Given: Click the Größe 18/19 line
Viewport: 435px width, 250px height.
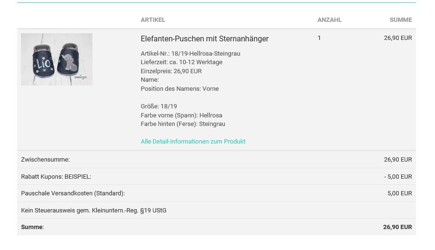Looking at the screenshot, I should (159, 106).
